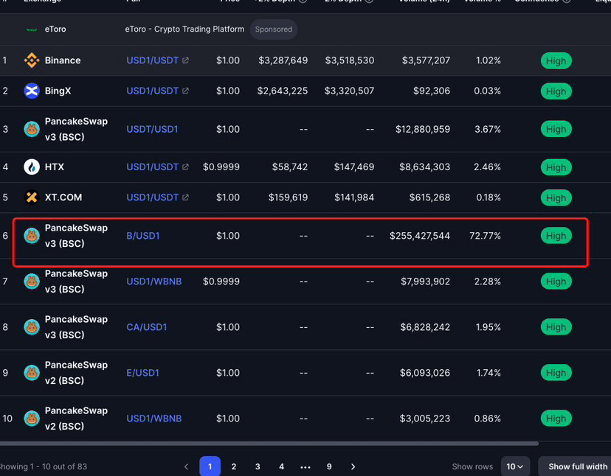Open the Binance exchange name

coord(63,60)
